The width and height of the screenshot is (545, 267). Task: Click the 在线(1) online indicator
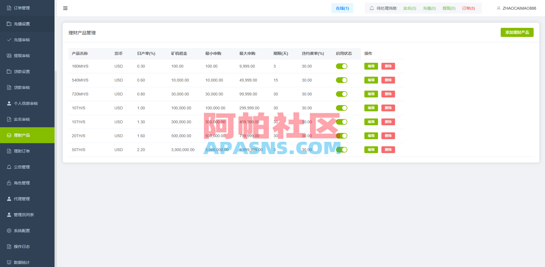pos(342,8)
